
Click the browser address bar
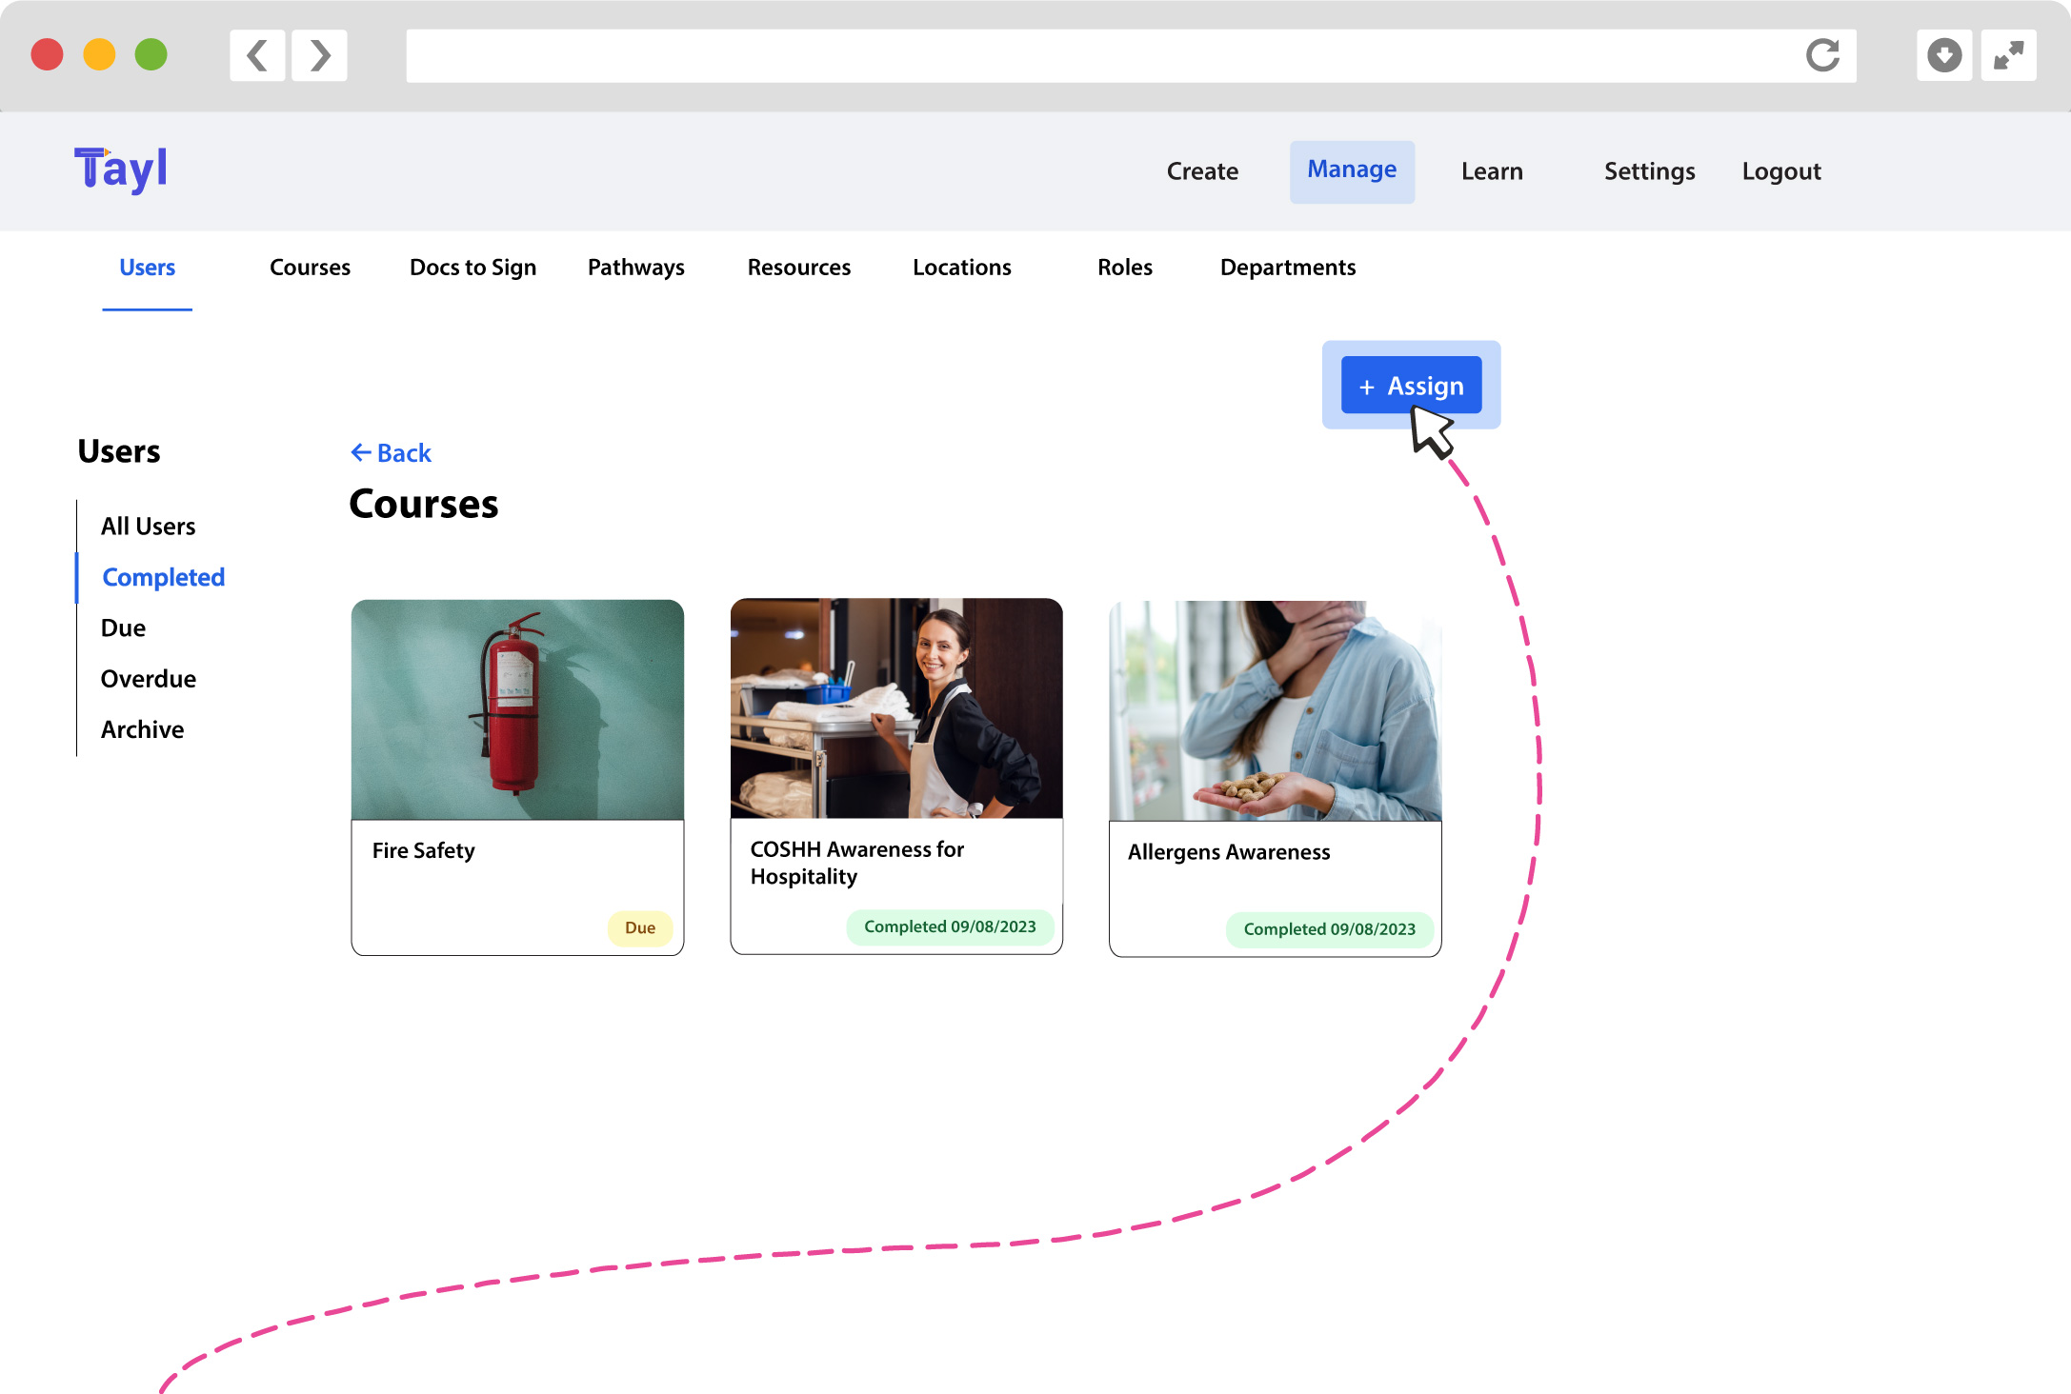click(x=1096, y=55)
